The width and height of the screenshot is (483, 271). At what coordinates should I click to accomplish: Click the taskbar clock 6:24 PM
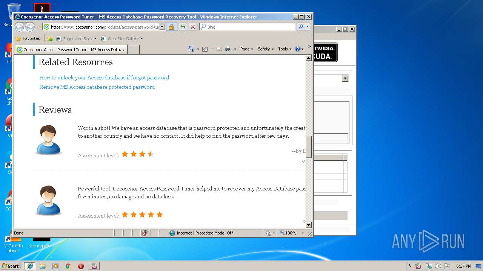[463, 266]
